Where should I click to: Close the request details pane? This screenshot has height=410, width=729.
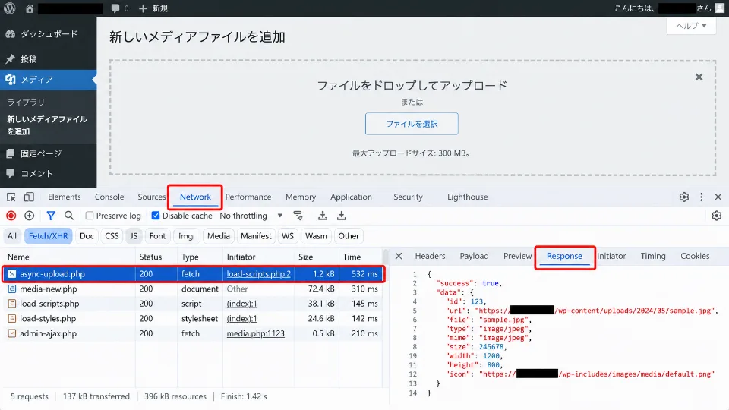click(x=399, y=256)
